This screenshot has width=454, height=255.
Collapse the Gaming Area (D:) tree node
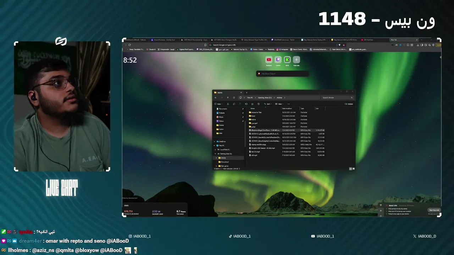[x=215, y=154]
